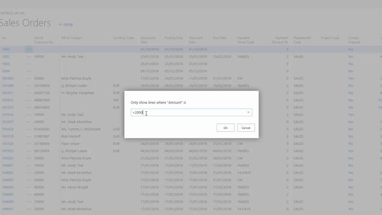This screenshot has height=215, width=382.
Task: Open row menu for Fr. Birgitte Vestphael order
Action: click(29, 93)
